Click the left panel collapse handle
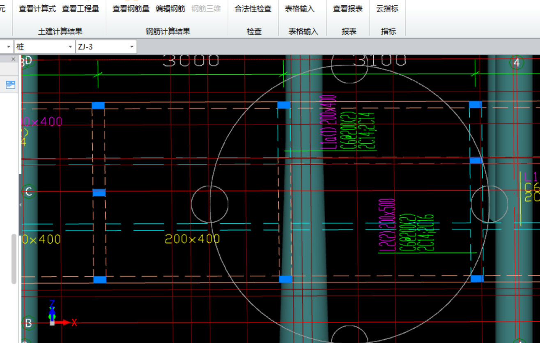540x343 pixels. pos(20,204)
